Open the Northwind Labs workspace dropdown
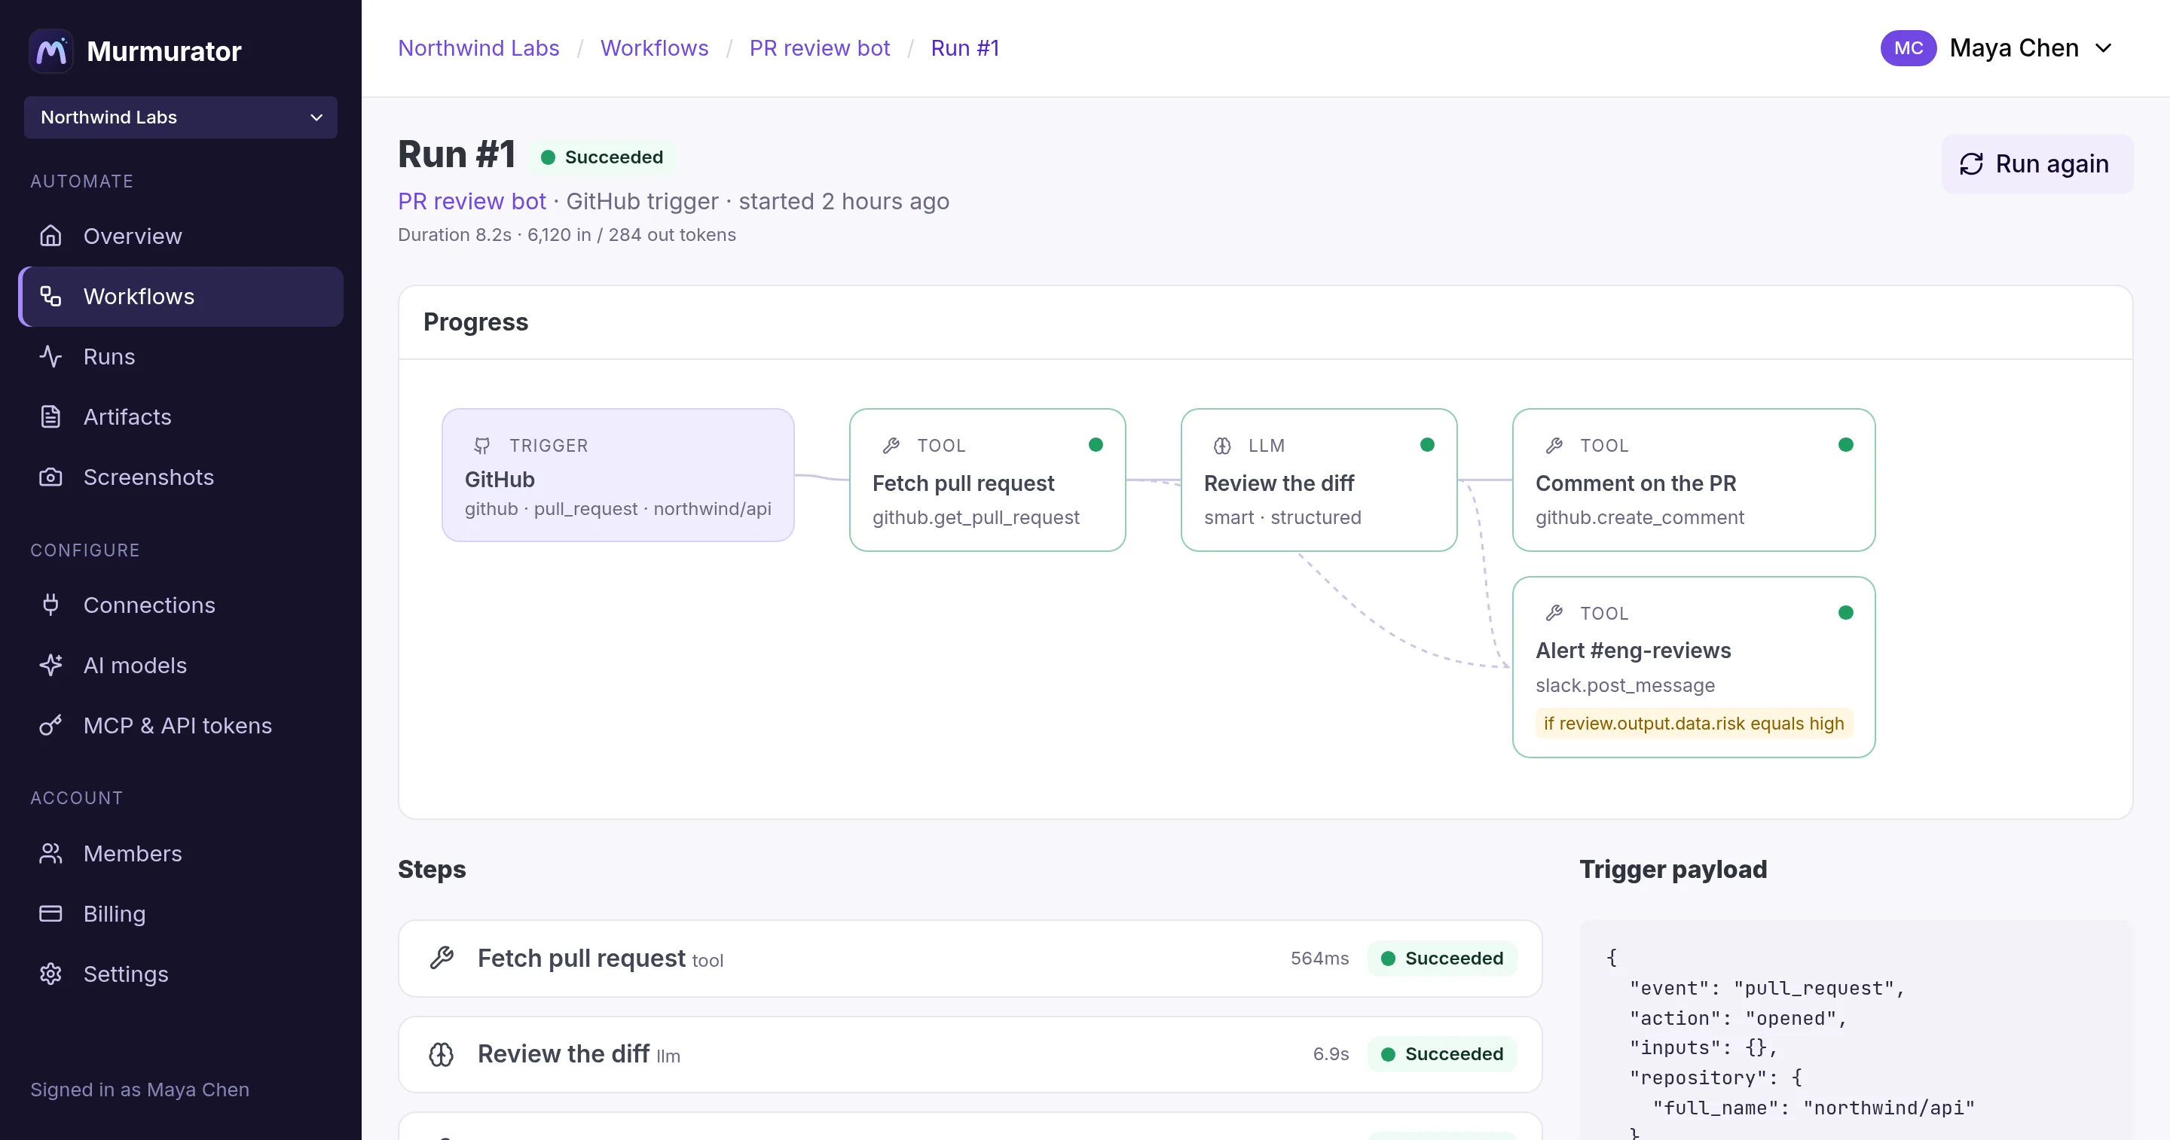This screenshot has width=2170, height=1140. click(x=180, y=117)
